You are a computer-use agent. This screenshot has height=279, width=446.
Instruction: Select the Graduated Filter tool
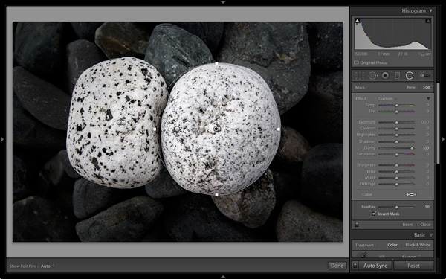tap(398, 75)
